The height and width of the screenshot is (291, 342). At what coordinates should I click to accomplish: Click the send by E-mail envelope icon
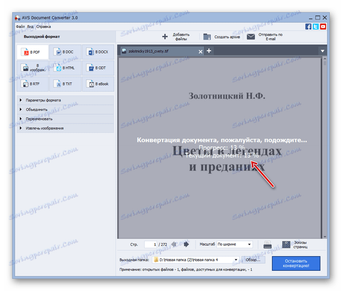[251, 37]
